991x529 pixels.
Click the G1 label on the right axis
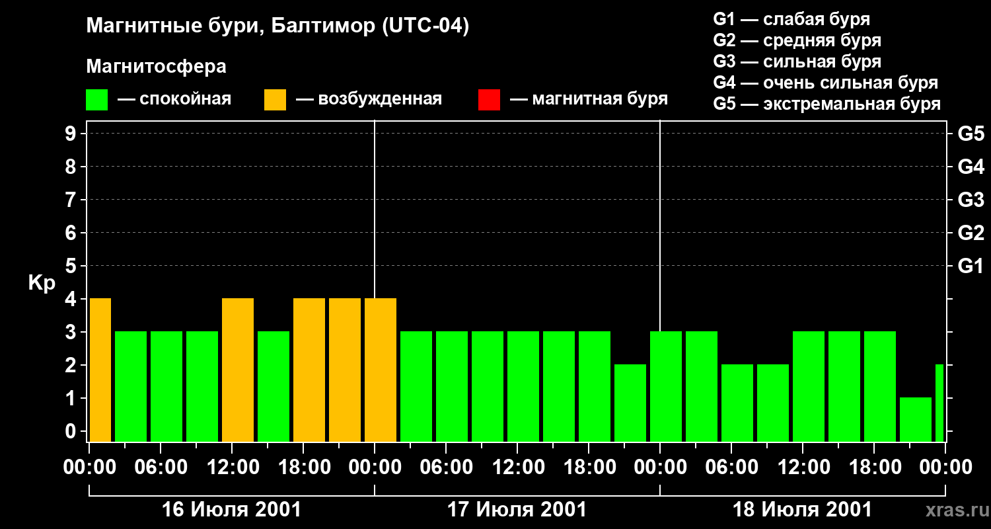tap(971, 266)
